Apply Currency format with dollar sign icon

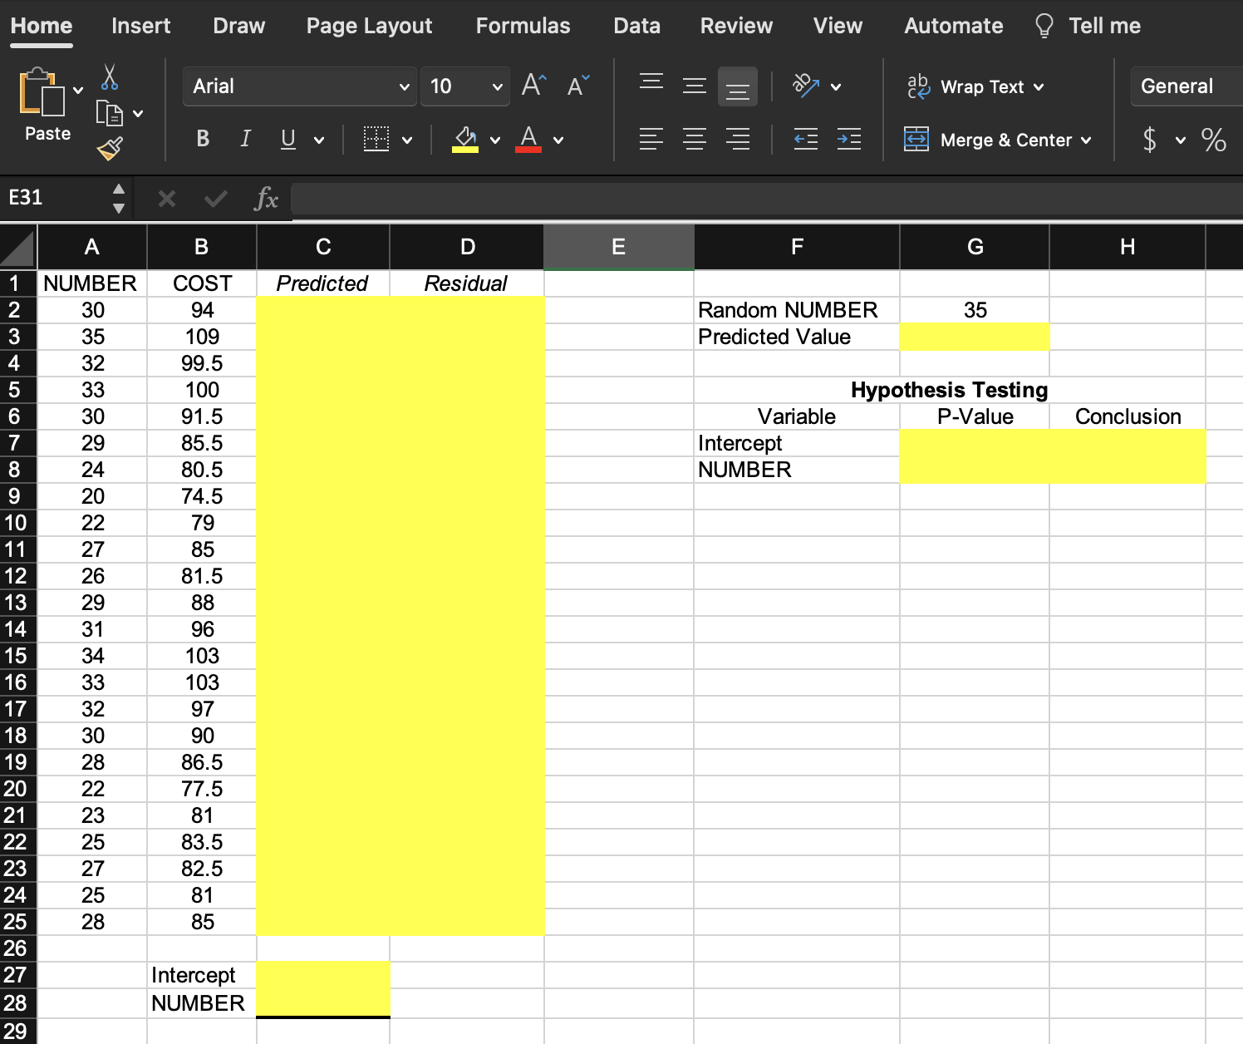coord(1152,140)
